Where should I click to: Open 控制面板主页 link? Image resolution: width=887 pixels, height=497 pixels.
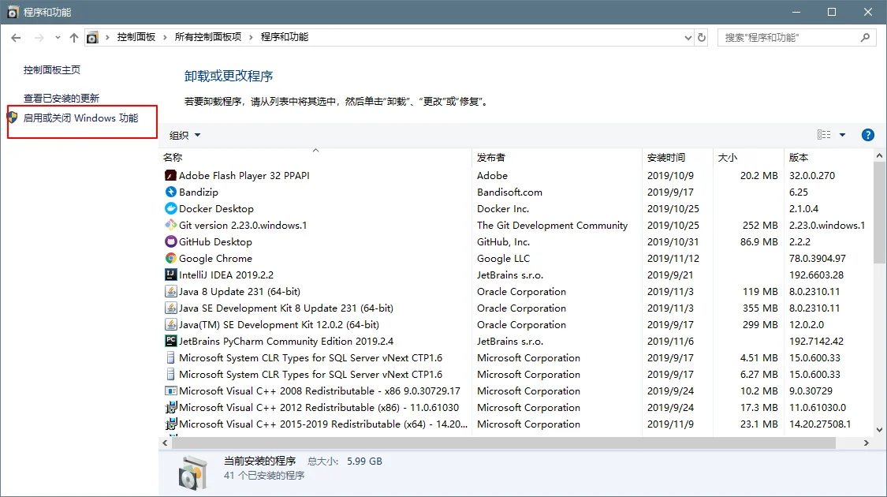pos(52,69)
